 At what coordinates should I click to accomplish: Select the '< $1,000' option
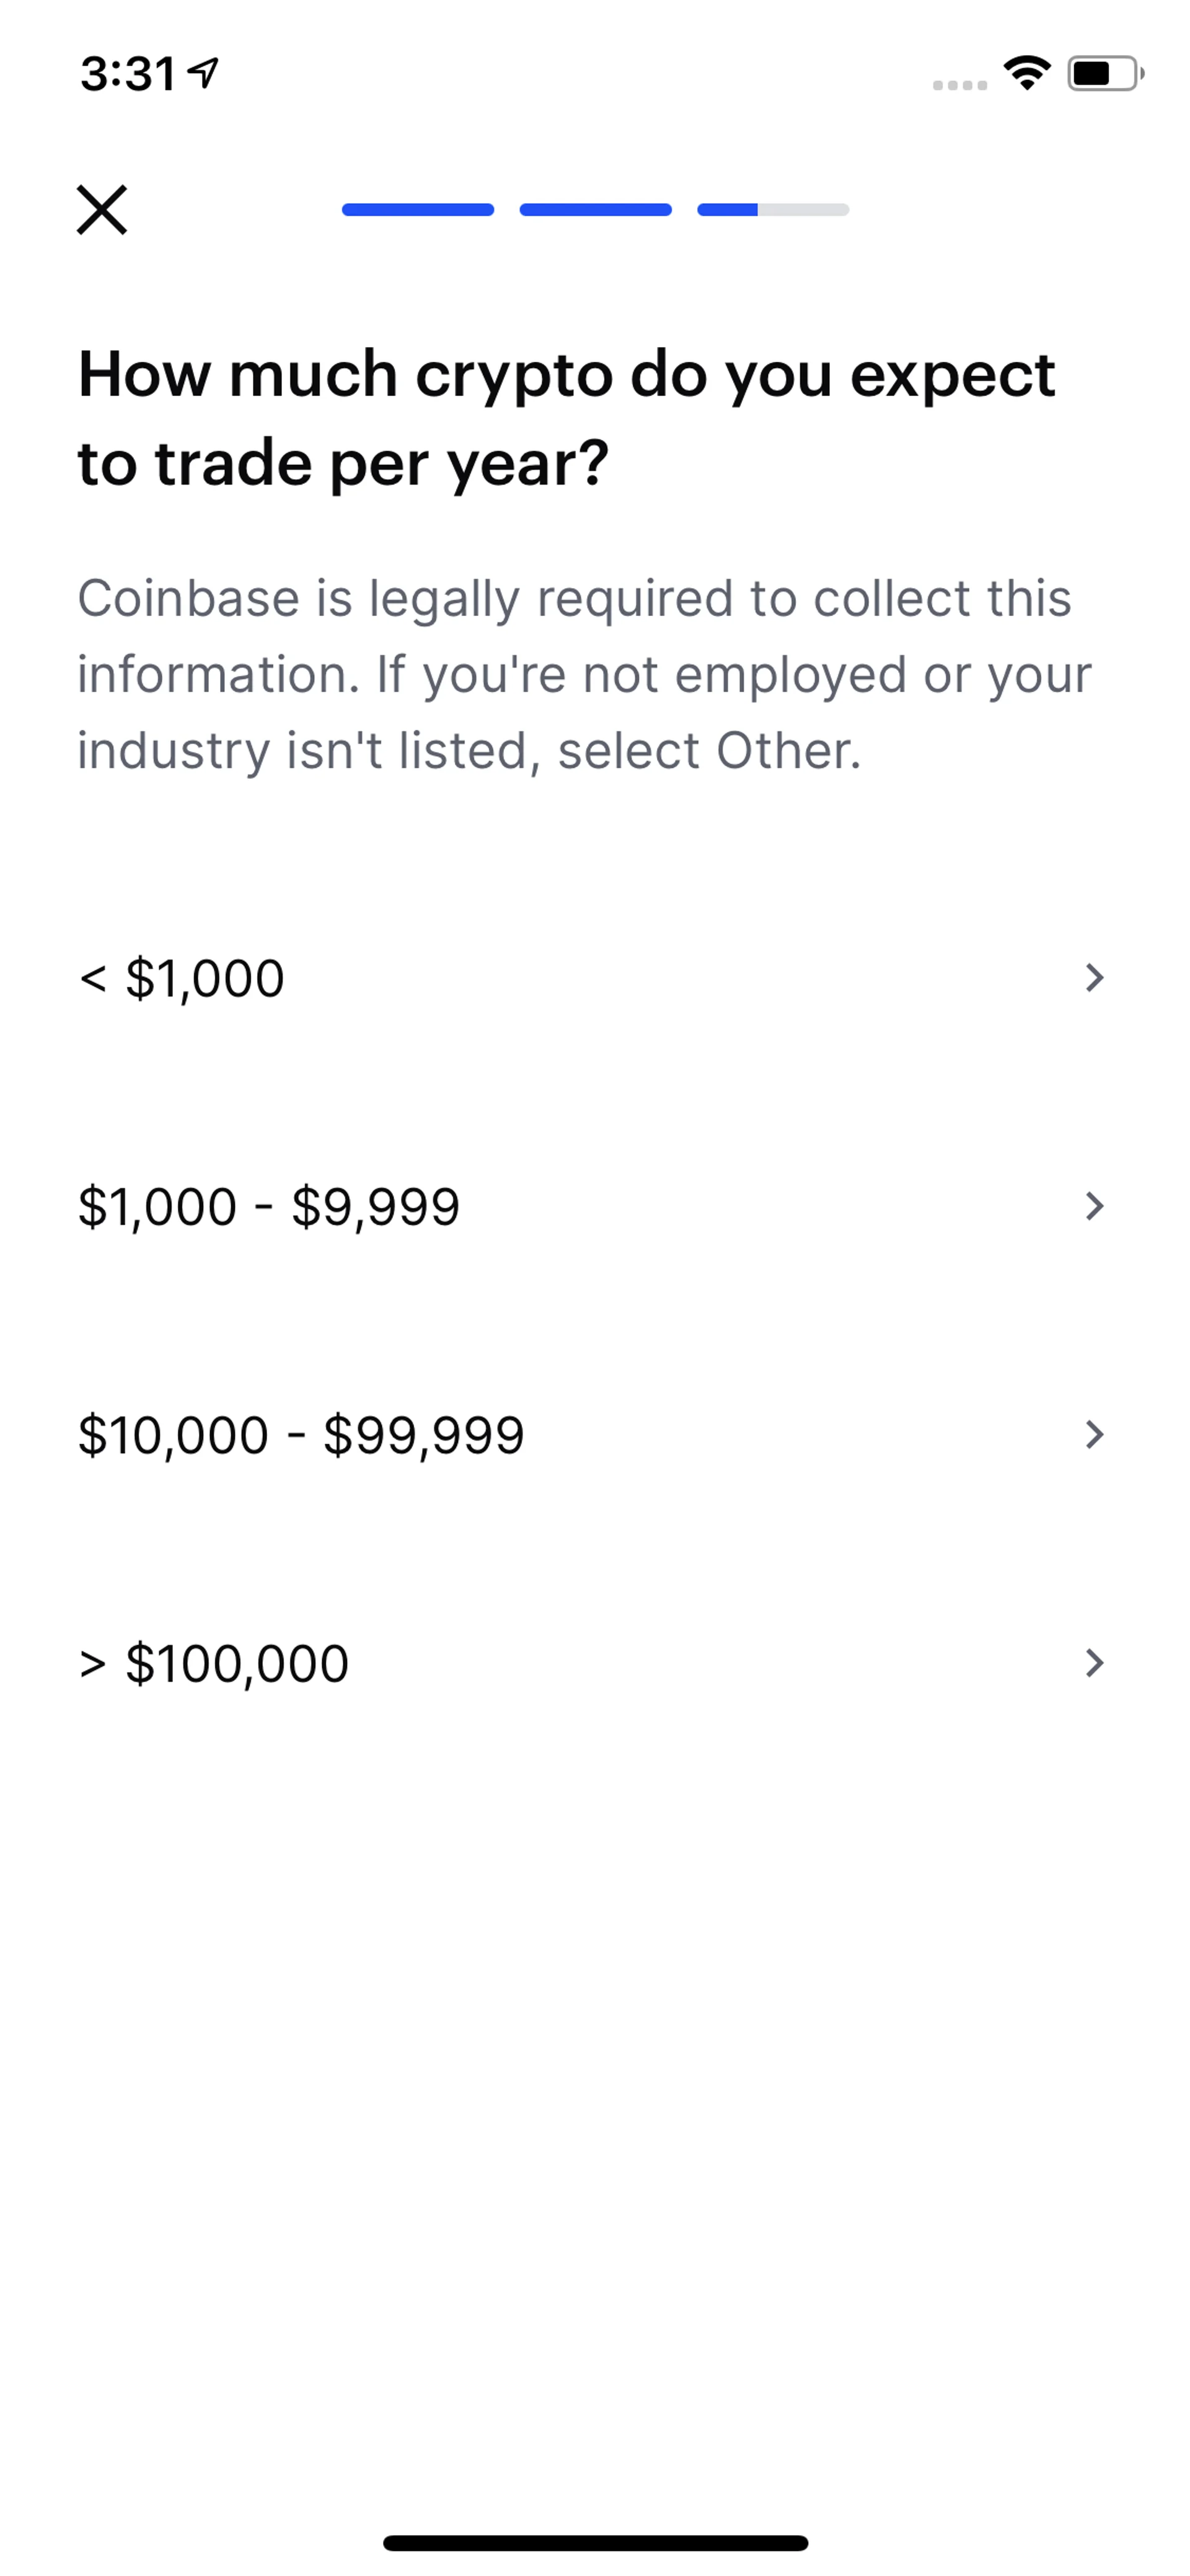(182, 978)
